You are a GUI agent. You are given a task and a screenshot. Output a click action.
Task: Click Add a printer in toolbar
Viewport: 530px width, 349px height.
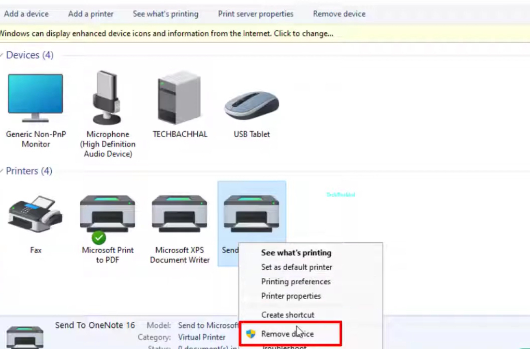90,14
